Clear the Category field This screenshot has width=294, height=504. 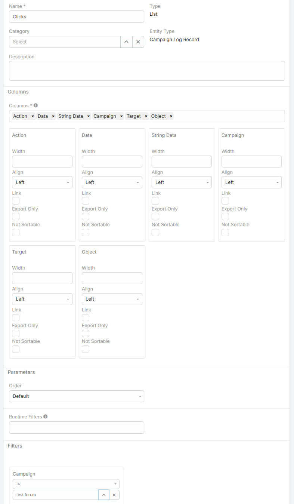pyautogui.click(x=138, y=42)
